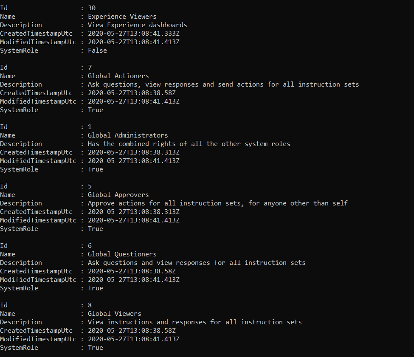Click the 'View instructions and responses' description
Viewport: 414px width, 357px height.
(x=194, y=322)
